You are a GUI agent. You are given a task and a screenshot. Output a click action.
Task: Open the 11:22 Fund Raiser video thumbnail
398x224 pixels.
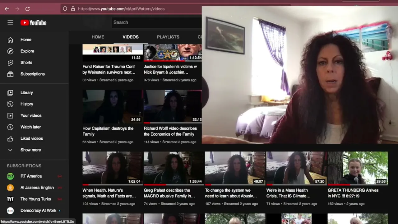click(x=113, y=53)
